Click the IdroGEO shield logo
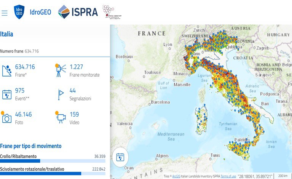The width and height of the screenshot is (292, 179). [x=19, y=12]
